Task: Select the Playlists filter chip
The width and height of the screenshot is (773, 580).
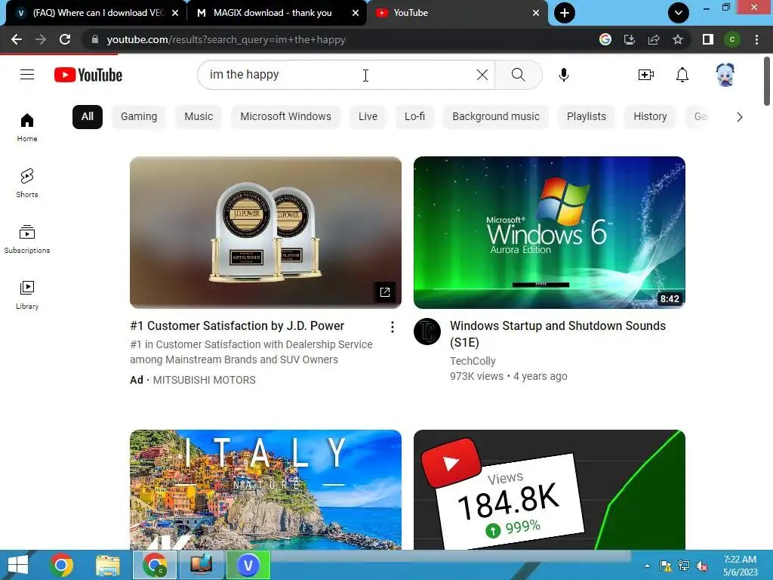Action: pyautogui.click(x=586, y=117)
